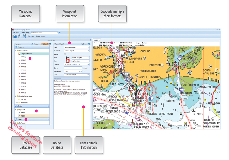Open the chart tabs dropdown arrow at right

219,40
